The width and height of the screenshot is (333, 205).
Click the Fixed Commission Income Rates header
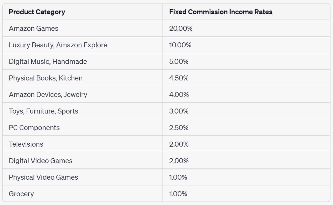pyautogui.click(x=221, y=12)
